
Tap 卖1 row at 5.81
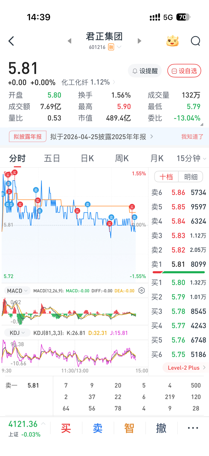(179, 264)
